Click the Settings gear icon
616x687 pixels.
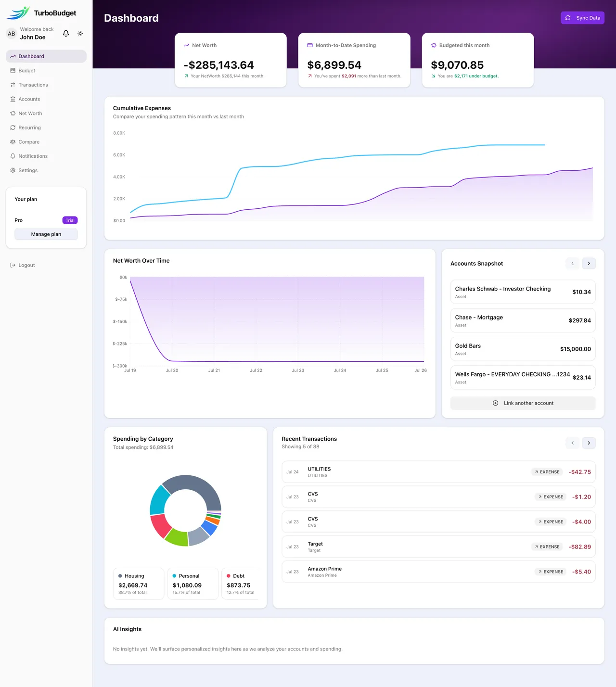tap(13, 170)
